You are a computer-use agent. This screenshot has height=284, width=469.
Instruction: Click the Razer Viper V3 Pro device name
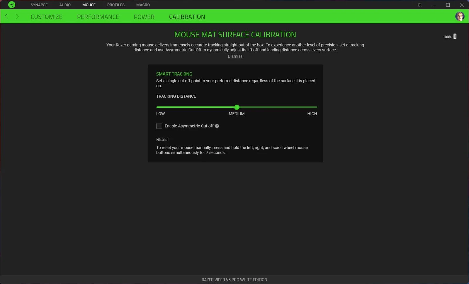click(x=235, y=280)
